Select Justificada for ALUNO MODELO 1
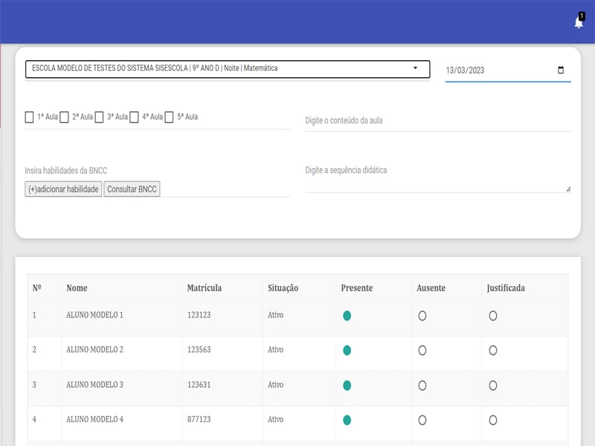This screenshot has width=595, height=446. click(x=493, y=316)
